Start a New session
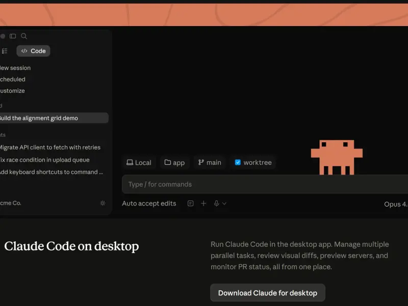The width and height of the screenshot is (408, 306). pyautogui.click(x=15, y=68)
